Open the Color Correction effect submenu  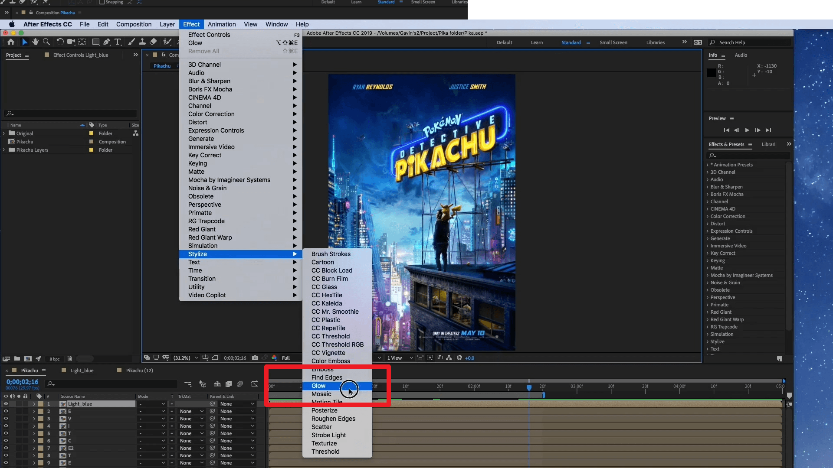coord(241,114)
